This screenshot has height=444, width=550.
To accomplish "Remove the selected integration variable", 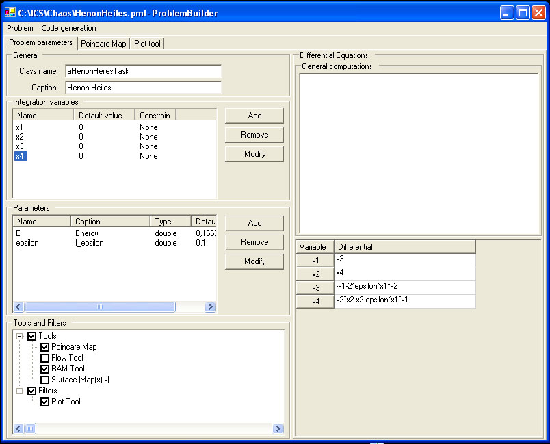I will click(x=254, y=135).
